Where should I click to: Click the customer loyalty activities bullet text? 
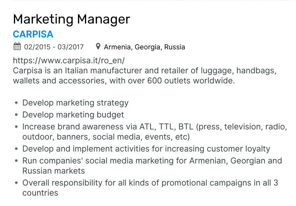pos(146,149)
